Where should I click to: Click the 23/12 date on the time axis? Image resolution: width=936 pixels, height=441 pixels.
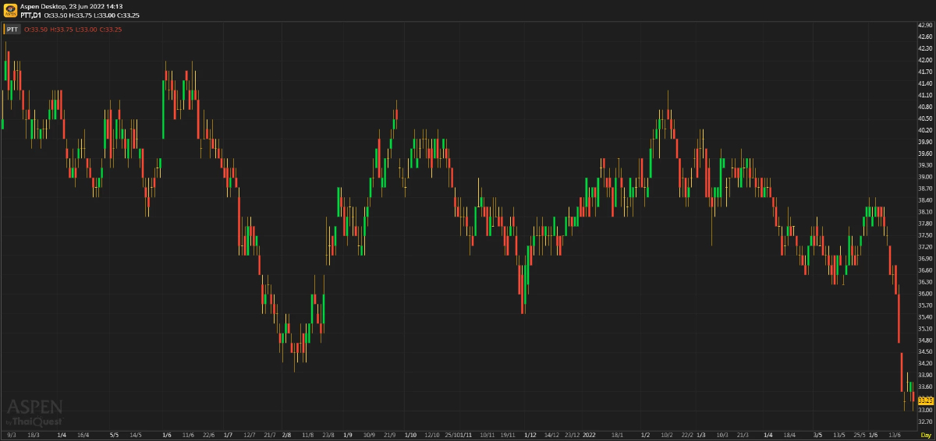click(573, 434)
